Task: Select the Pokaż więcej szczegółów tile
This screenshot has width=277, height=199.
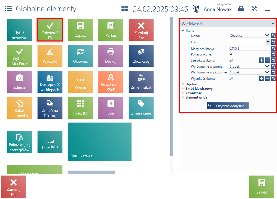Action: (19, 142)
